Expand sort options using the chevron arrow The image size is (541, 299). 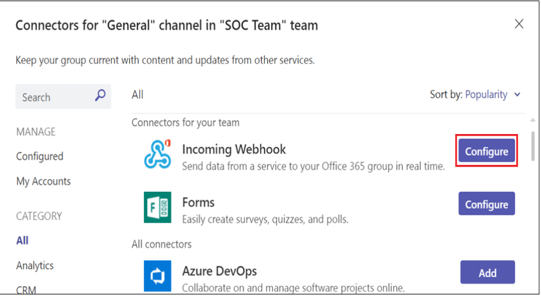[518, 95]
